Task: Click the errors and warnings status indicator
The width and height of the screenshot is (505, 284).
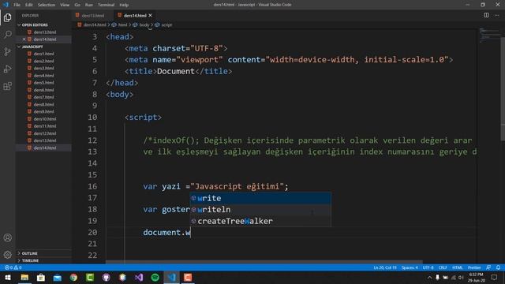Action: click(x=13, y=267)
